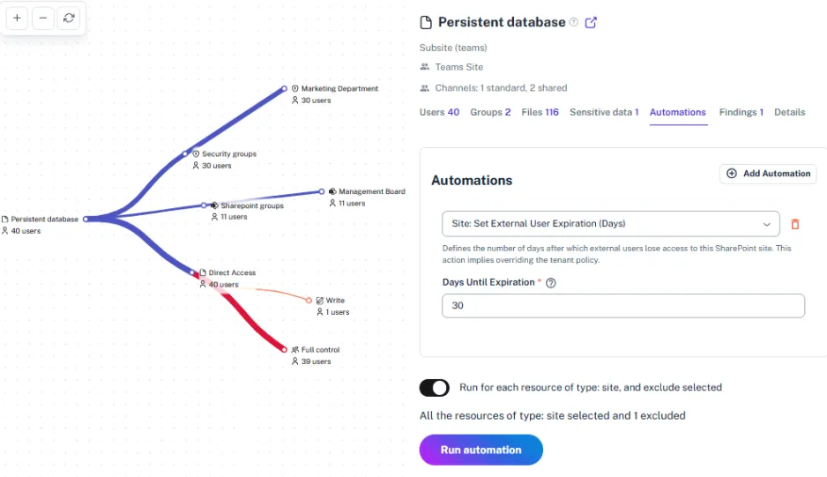Open the Findings tab
This screenshot has width=827, height=477.
741,113
